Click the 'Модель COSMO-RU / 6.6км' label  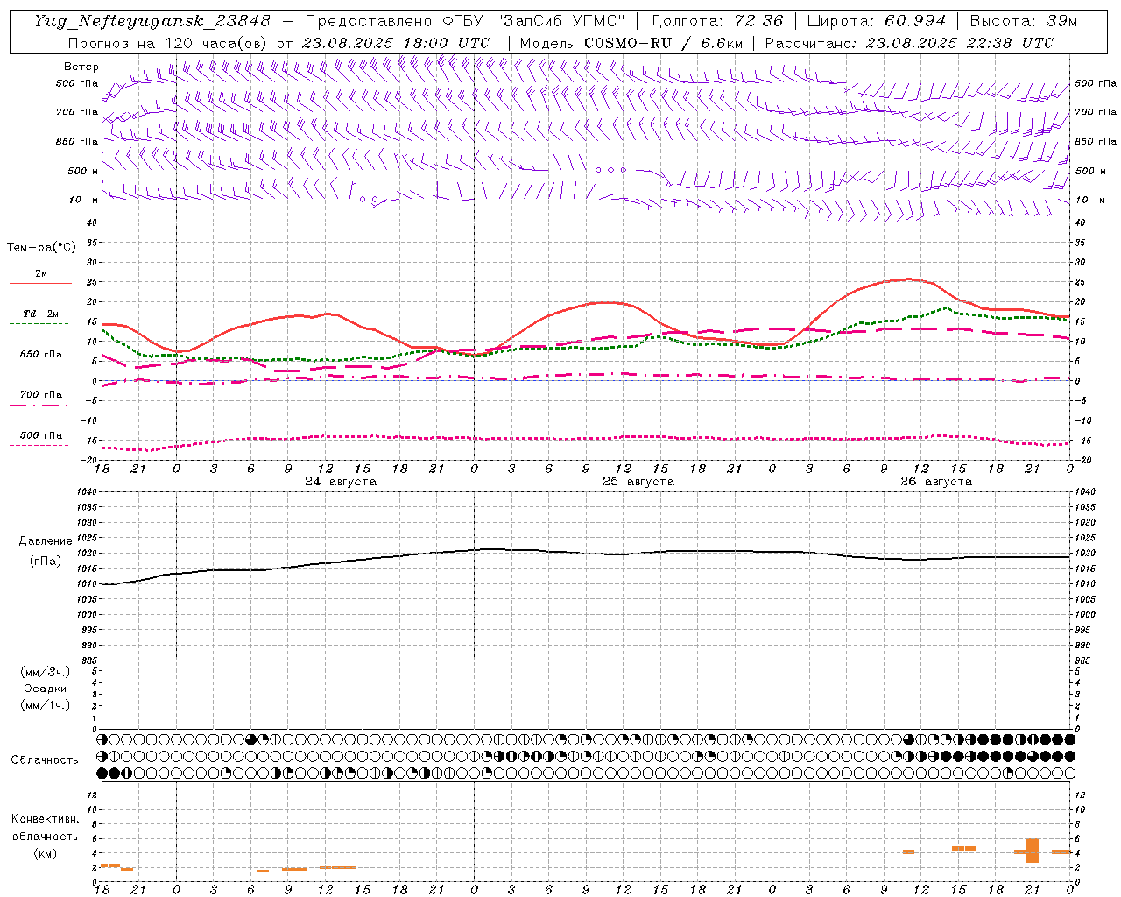(631, 43)
